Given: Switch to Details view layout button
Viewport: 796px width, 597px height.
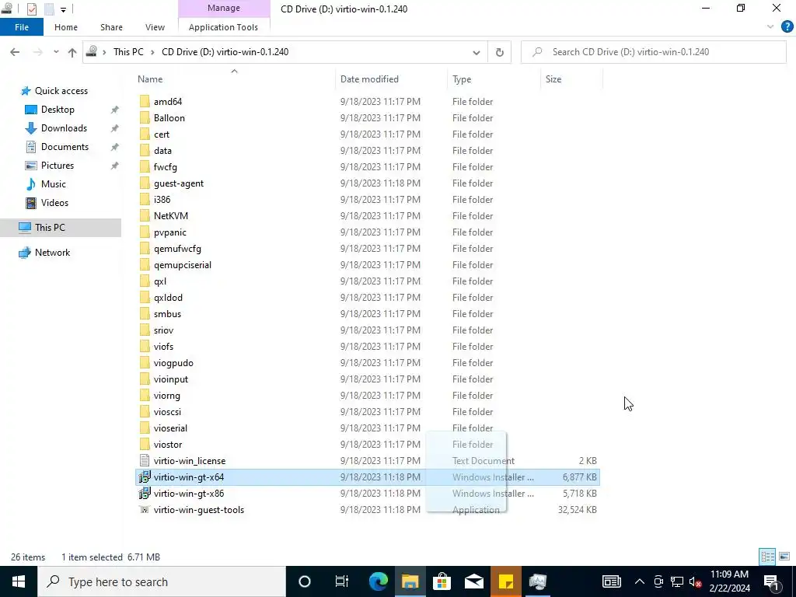Looking at the screenshot, I should pyautogui.click(x=767, y=557).
